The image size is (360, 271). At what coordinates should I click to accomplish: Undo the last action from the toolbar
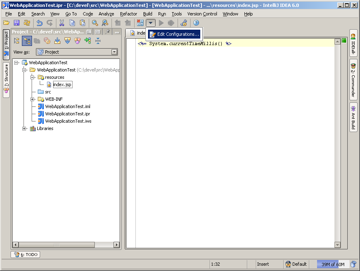[39, 23]
